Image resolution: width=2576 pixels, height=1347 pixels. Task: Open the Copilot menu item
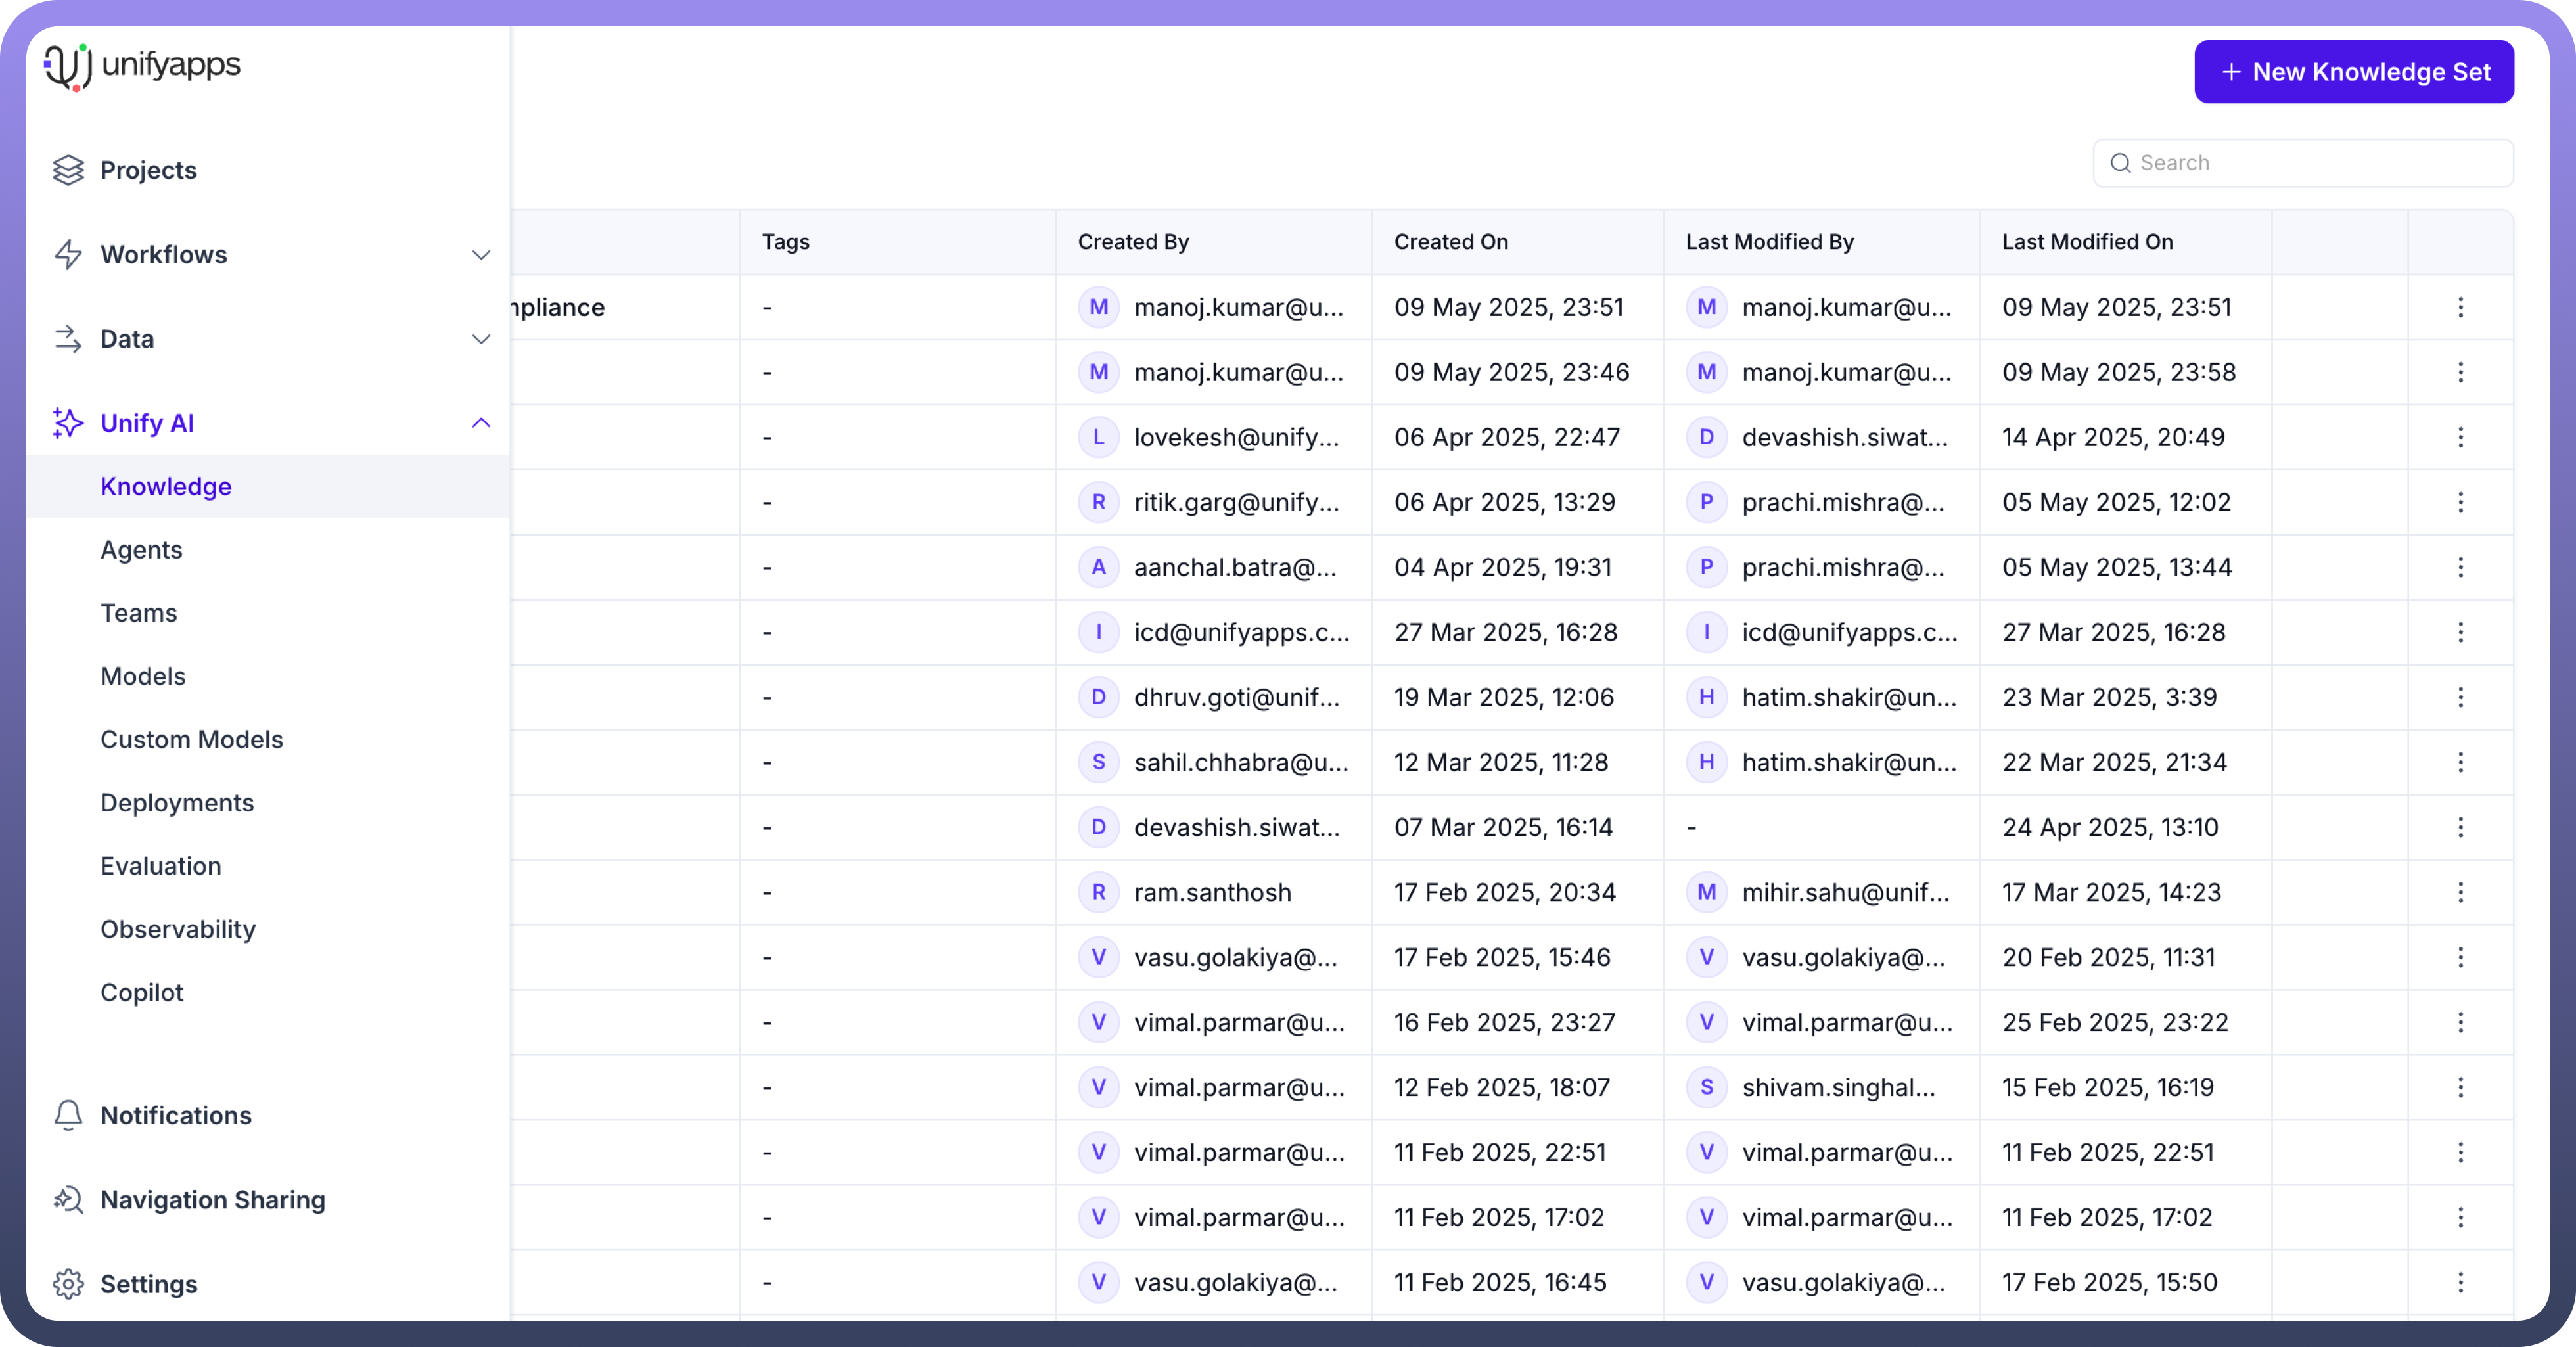pos(142,992)
